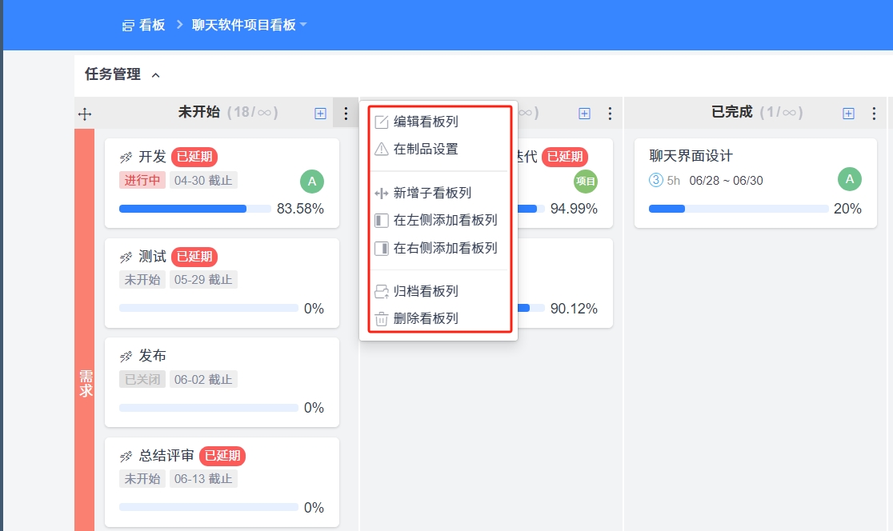
Task: Open the 聊天软件项目看板 dropdown
Action: pos(303,26)
